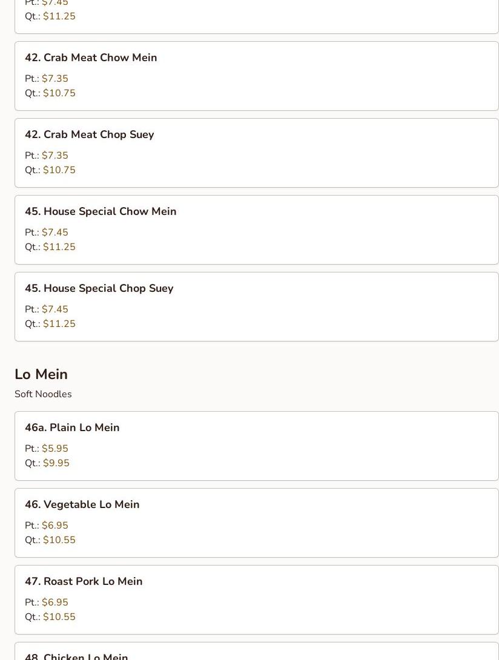Click Crab Meat Chop Suey quart price $10.75
Viewport: 499px width, 660px height.
(59, 170)
